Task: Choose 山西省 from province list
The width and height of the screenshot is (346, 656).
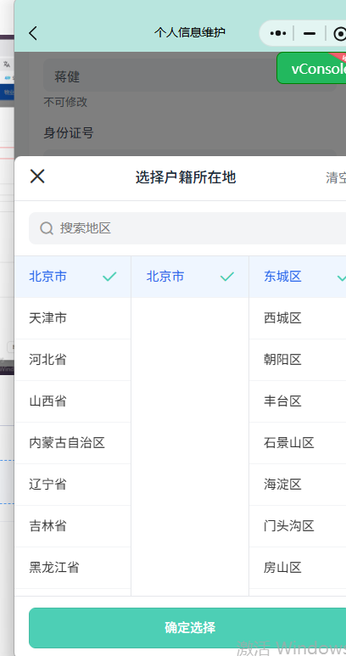Action: coord(73,401)
